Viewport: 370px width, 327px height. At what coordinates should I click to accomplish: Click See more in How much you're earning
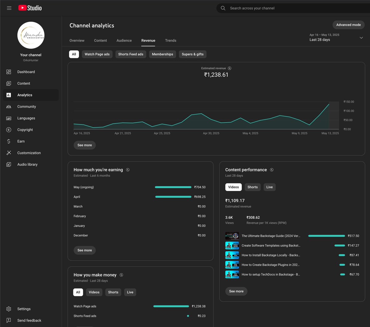pos(85,250)
